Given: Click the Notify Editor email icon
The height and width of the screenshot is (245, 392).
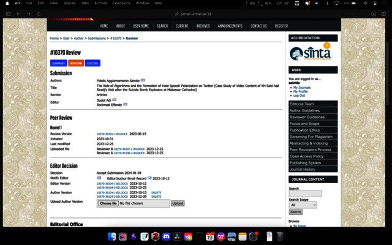Looking at the screenshot, I should tap(99, 178).
